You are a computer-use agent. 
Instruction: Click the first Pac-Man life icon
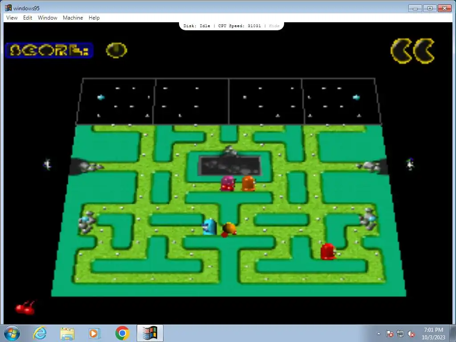point(401,51)
